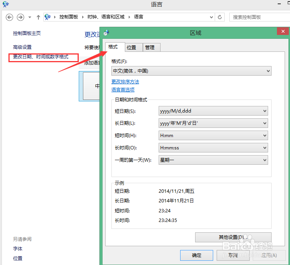The image size is (290, 265).
Task: Select the 语言 breadcrumb in the address bar
Action: pyautogui.click(x=139, y=17)
